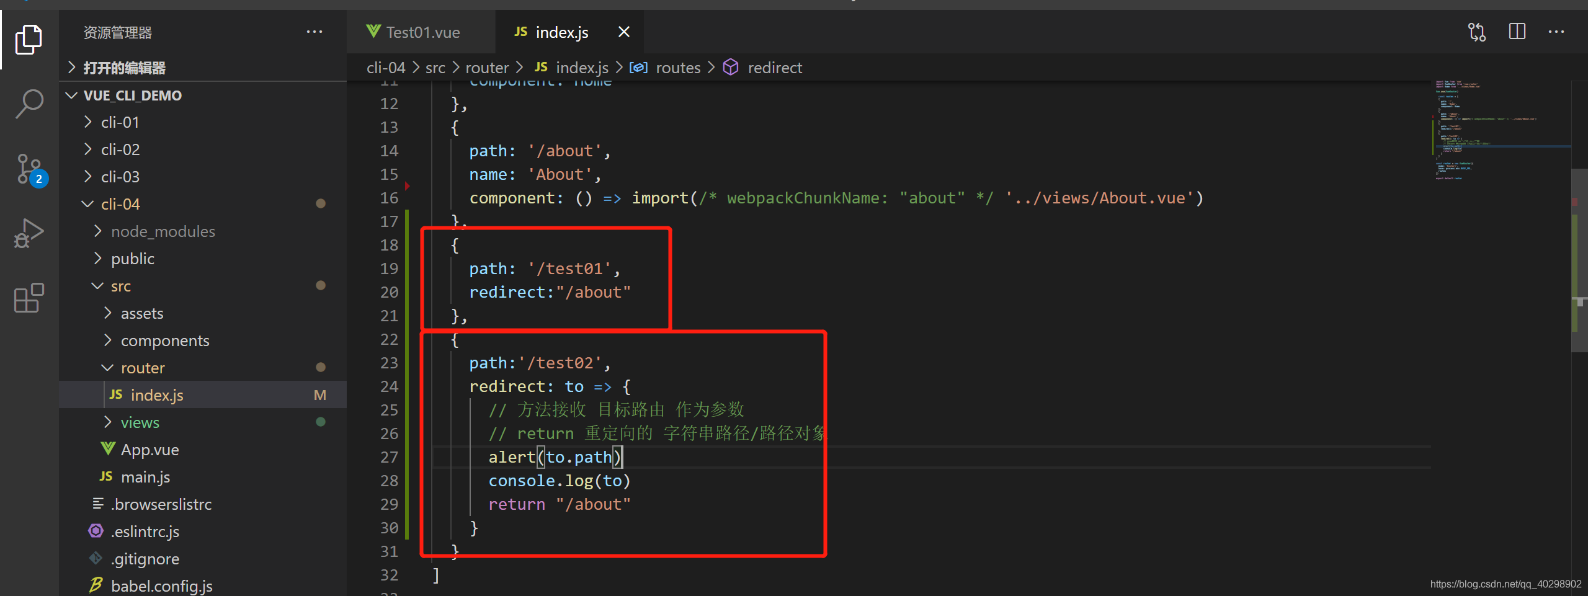Collapse the cli-04 folder

tap(87, 204)
